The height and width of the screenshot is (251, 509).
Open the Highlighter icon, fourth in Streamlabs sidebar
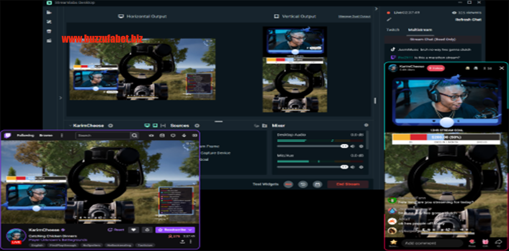tap(49, 40)
